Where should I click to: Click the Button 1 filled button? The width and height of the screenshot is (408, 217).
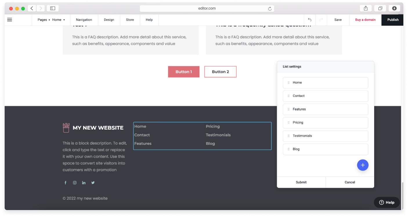(184, 72)
